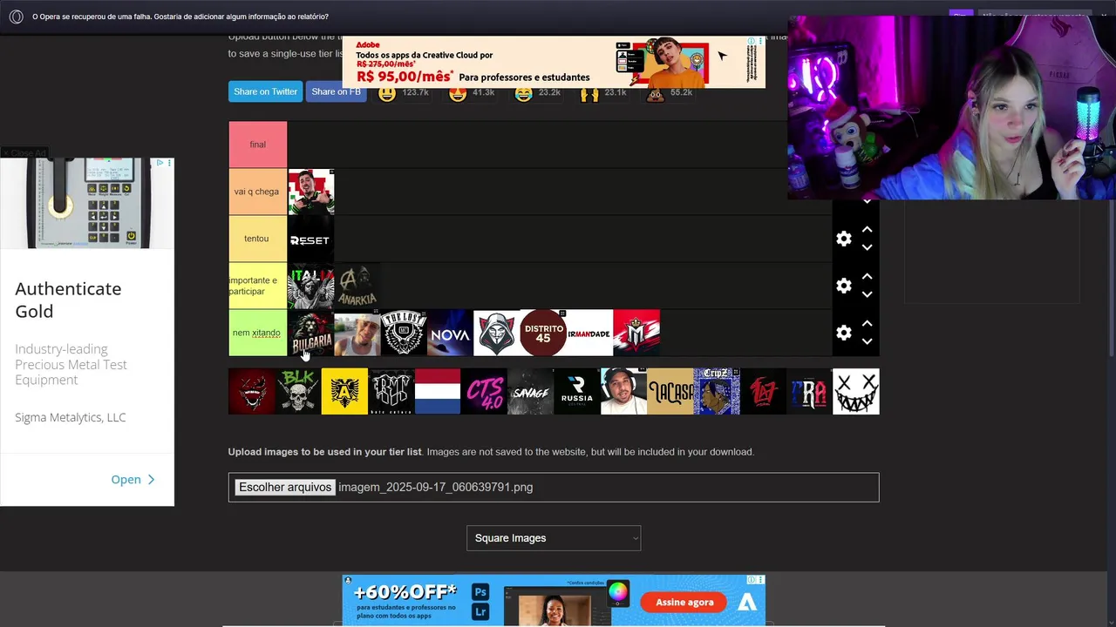
Task: React with the laughing-tears emoji
Action: [523, 92]
